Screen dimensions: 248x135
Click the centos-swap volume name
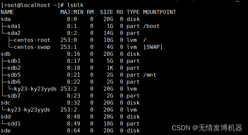click(x=32, y=47)
